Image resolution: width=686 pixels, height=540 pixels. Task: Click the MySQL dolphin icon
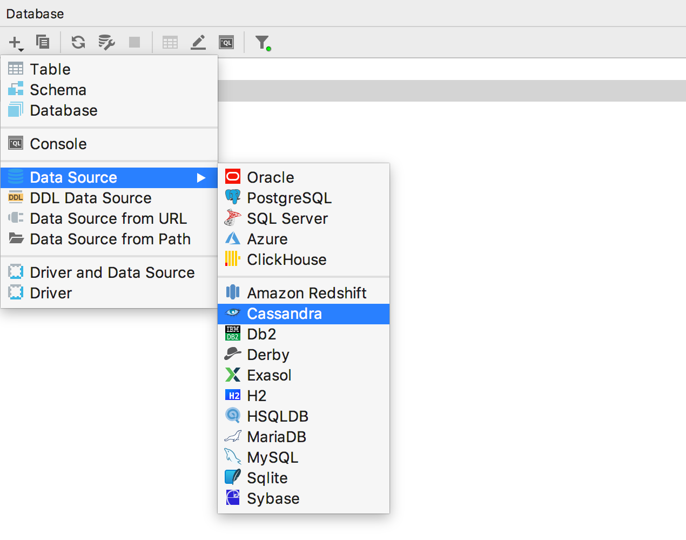233,457
